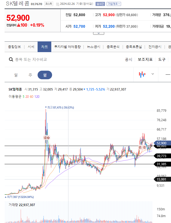The width and height of the screenshot is (171, 223).
Task: Toggle the 60 moving average
Action: click(32, 97)
